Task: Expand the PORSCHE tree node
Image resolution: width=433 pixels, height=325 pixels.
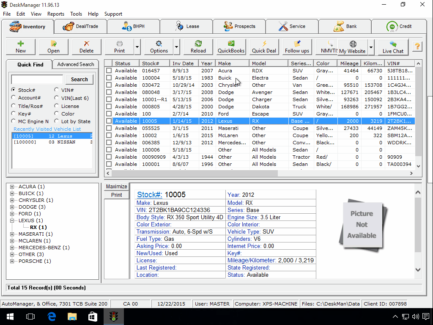Action: click(x=12, y=261)
